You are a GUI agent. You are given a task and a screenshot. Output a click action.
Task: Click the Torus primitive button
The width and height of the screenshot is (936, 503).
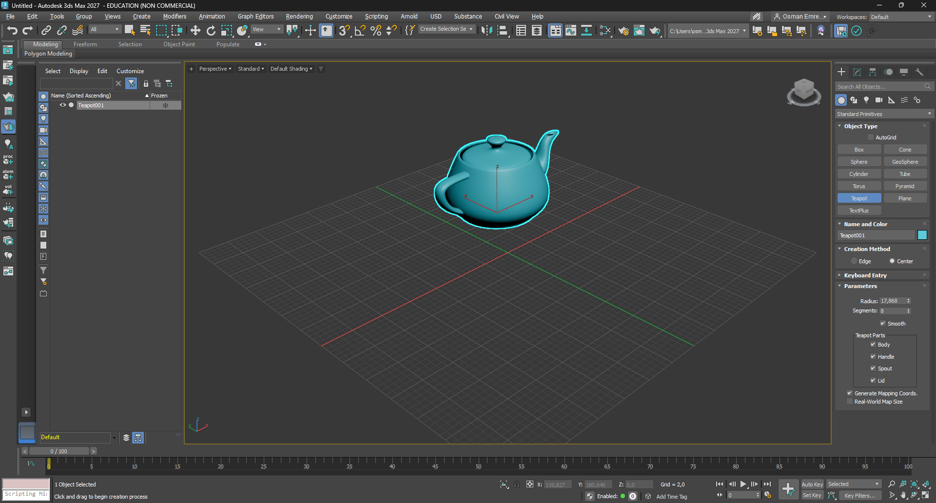[x=859, y=186]
